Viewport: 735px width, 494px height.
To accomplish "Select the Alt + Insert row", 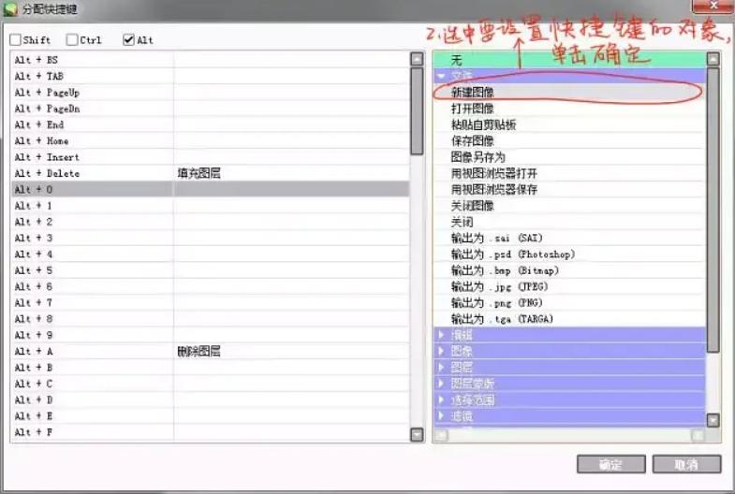I will 210,157.
